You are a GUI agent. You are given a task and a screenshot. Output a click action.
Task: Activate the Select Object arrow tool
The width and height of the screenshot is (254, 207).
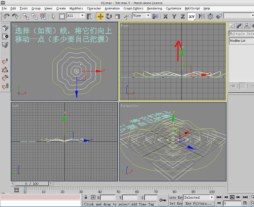[53, 16]
